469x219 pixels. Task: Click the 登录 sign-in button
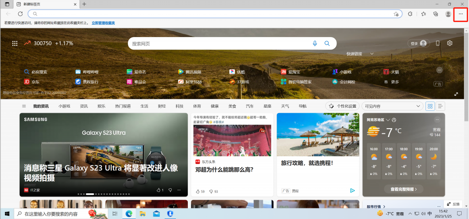point(419,44)
